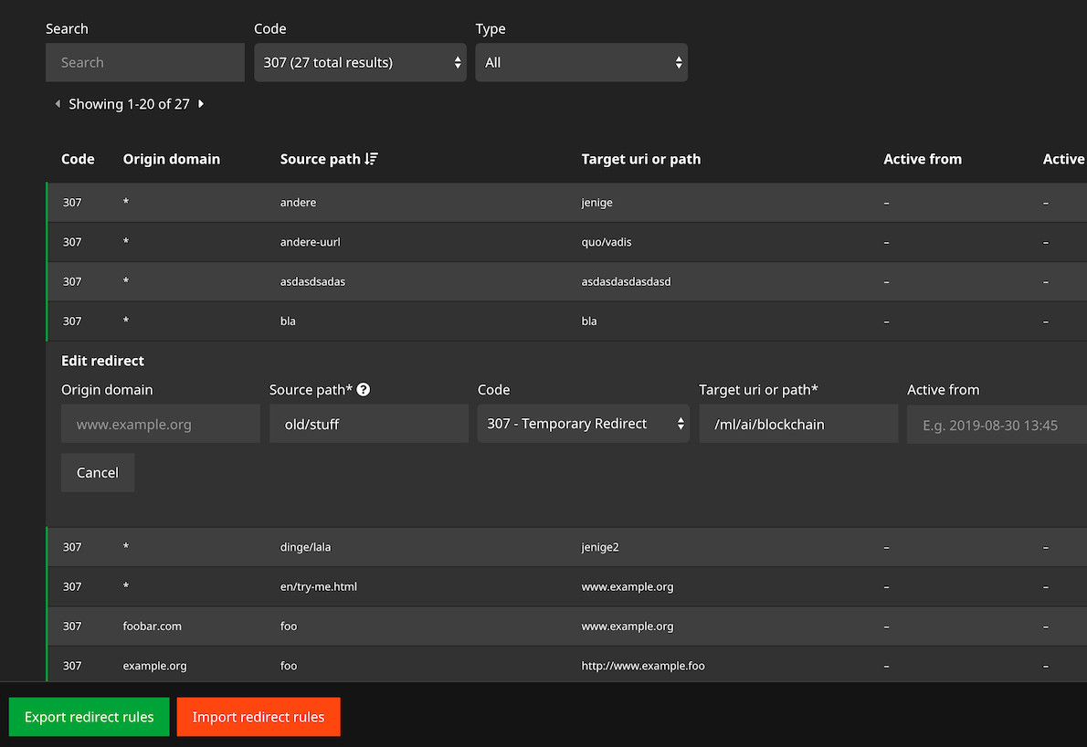Click the sort icon beside Source path header
The height and width of the screenshot is (747, 1087).
pos(372,159)
